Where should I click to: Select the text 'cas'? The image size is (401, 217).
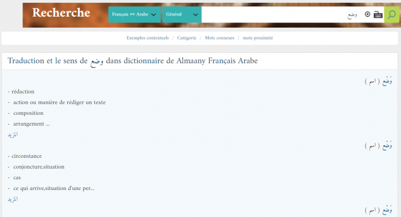coord(17,177)
